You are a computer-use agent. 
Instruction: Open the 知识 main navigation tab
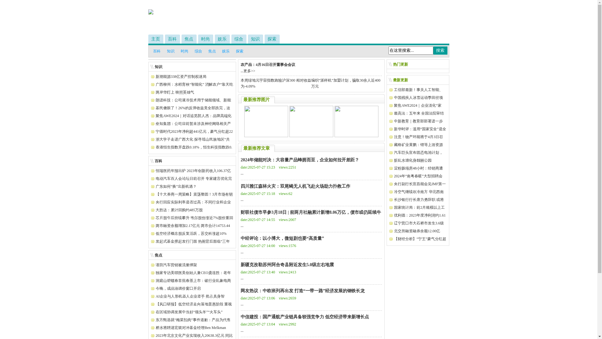(255, 39)
